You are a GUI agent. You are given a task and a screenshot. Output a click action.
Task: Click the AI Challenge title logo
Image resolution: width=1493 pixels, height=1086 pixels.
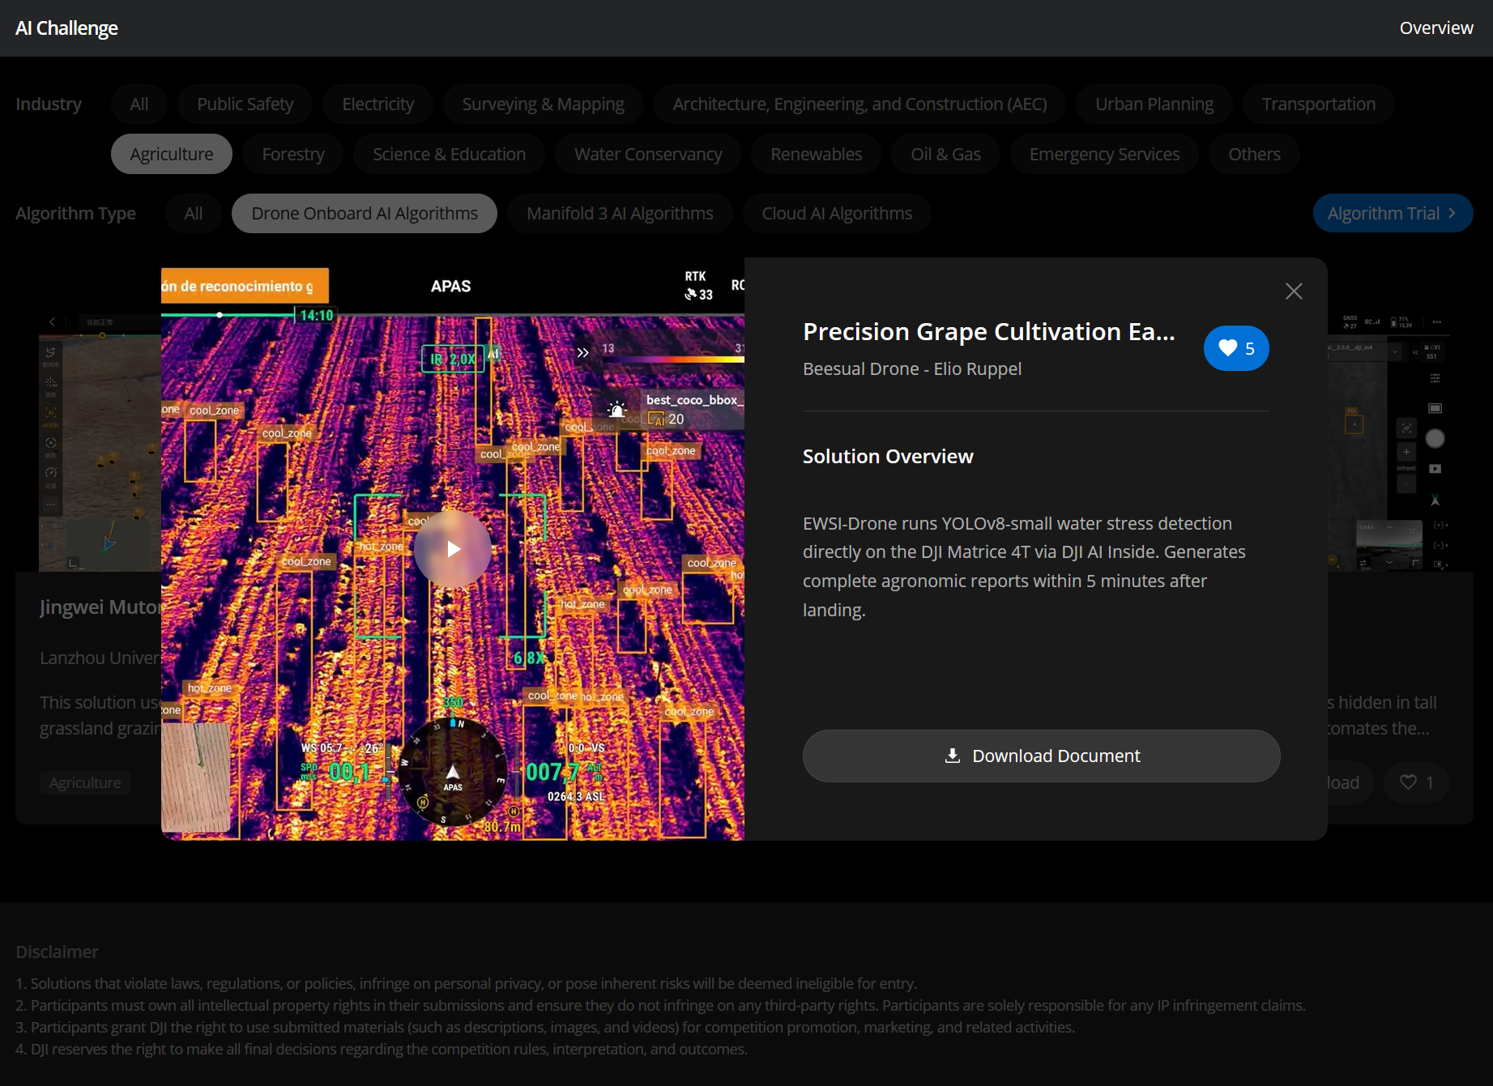coord(67,28)
